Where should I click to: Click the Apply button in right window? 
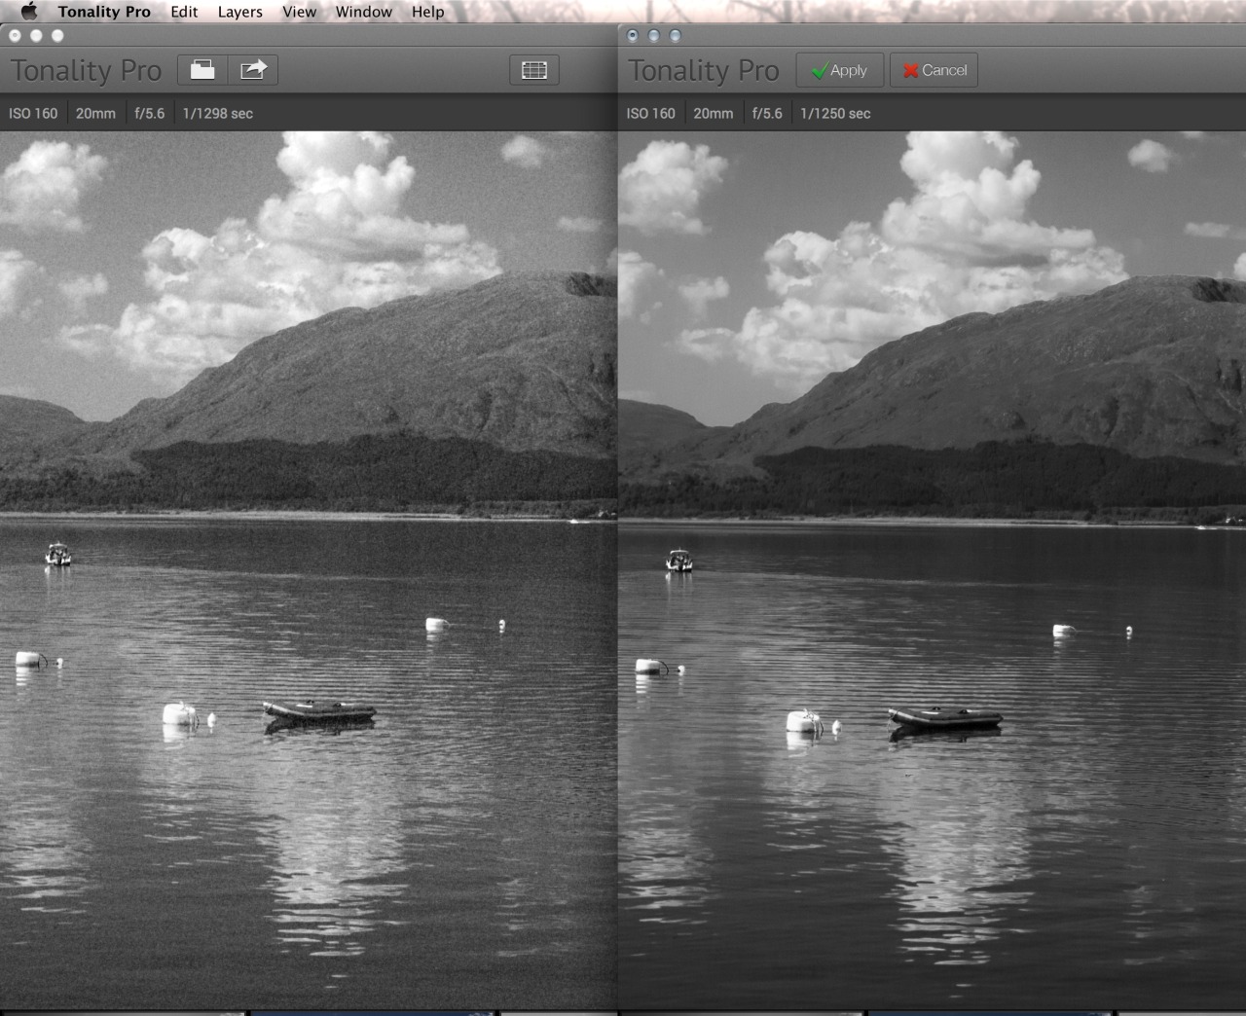pyautogui.click(x=840, y=70)
